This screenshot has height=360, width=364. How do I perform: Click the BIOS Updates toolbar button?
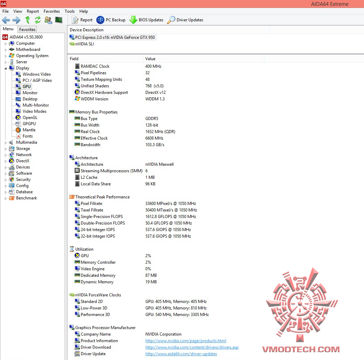point(146,20)
